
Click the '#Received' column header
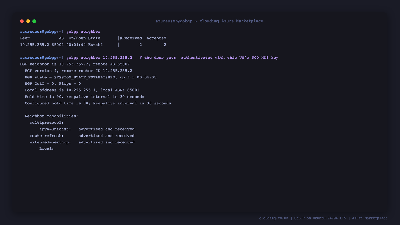point(131,38)
